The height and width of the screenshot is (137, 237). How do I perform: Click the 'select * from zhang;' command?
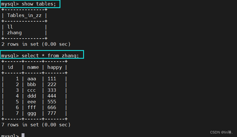point(50,55)
